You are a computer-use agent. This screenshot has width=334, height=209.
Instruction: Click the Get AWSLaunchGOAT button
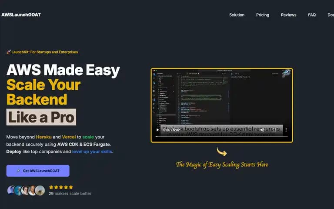[38, 171]
